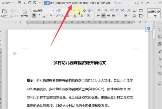Viewport: 162px width, 109px height.
Task: Expand the bullets style dropdown arrow
Action: (101, 11)
